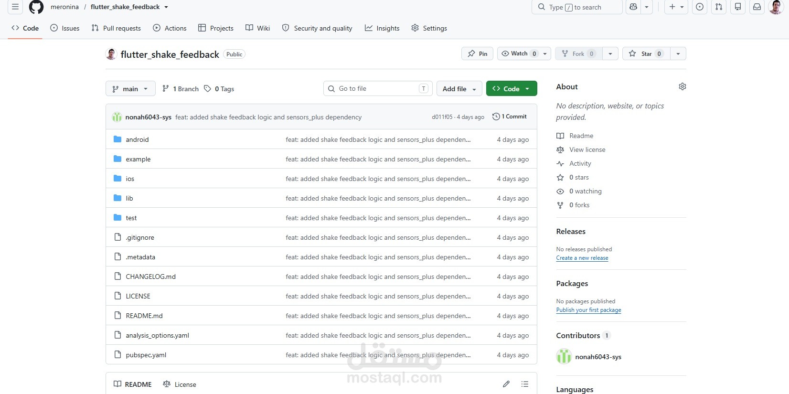View the 1 Branch link

click(181, 89)
